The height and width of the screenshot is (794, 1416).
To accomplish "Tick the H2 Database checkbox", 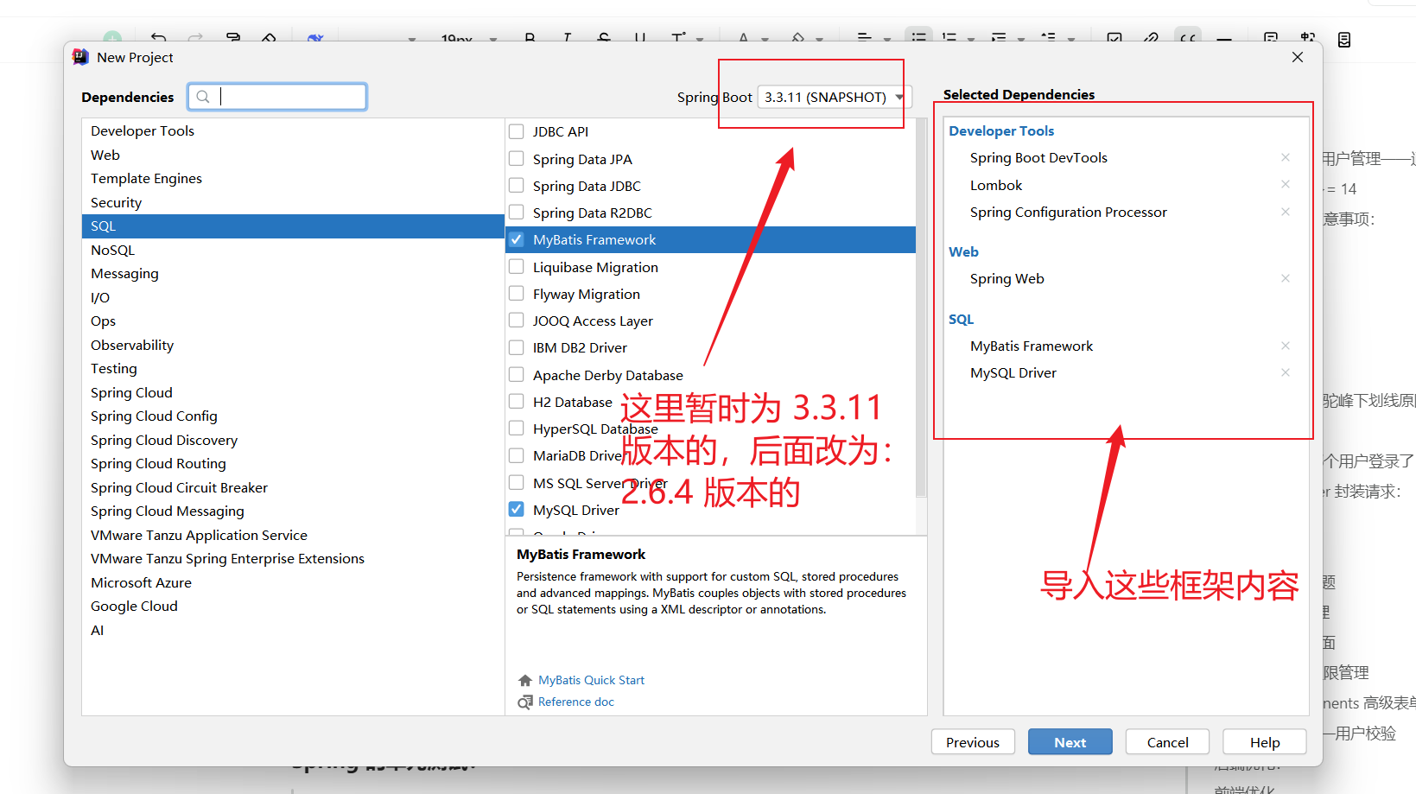I will click(517, 402).
